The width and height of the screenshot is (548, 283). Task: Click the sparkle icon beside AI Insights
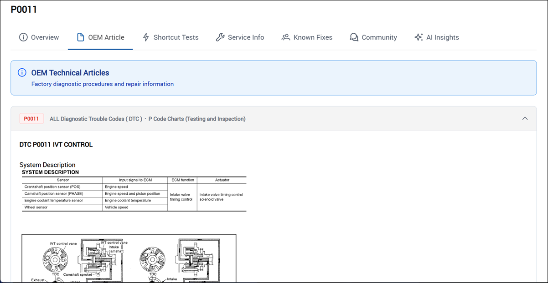419,37
